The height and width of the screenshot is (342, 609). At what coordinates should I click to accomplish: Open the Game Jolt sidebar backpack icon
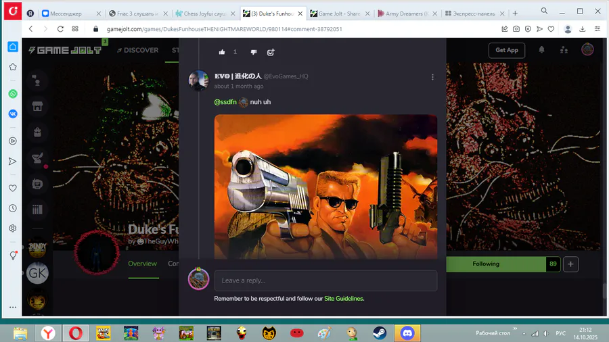tap(37, 132)
